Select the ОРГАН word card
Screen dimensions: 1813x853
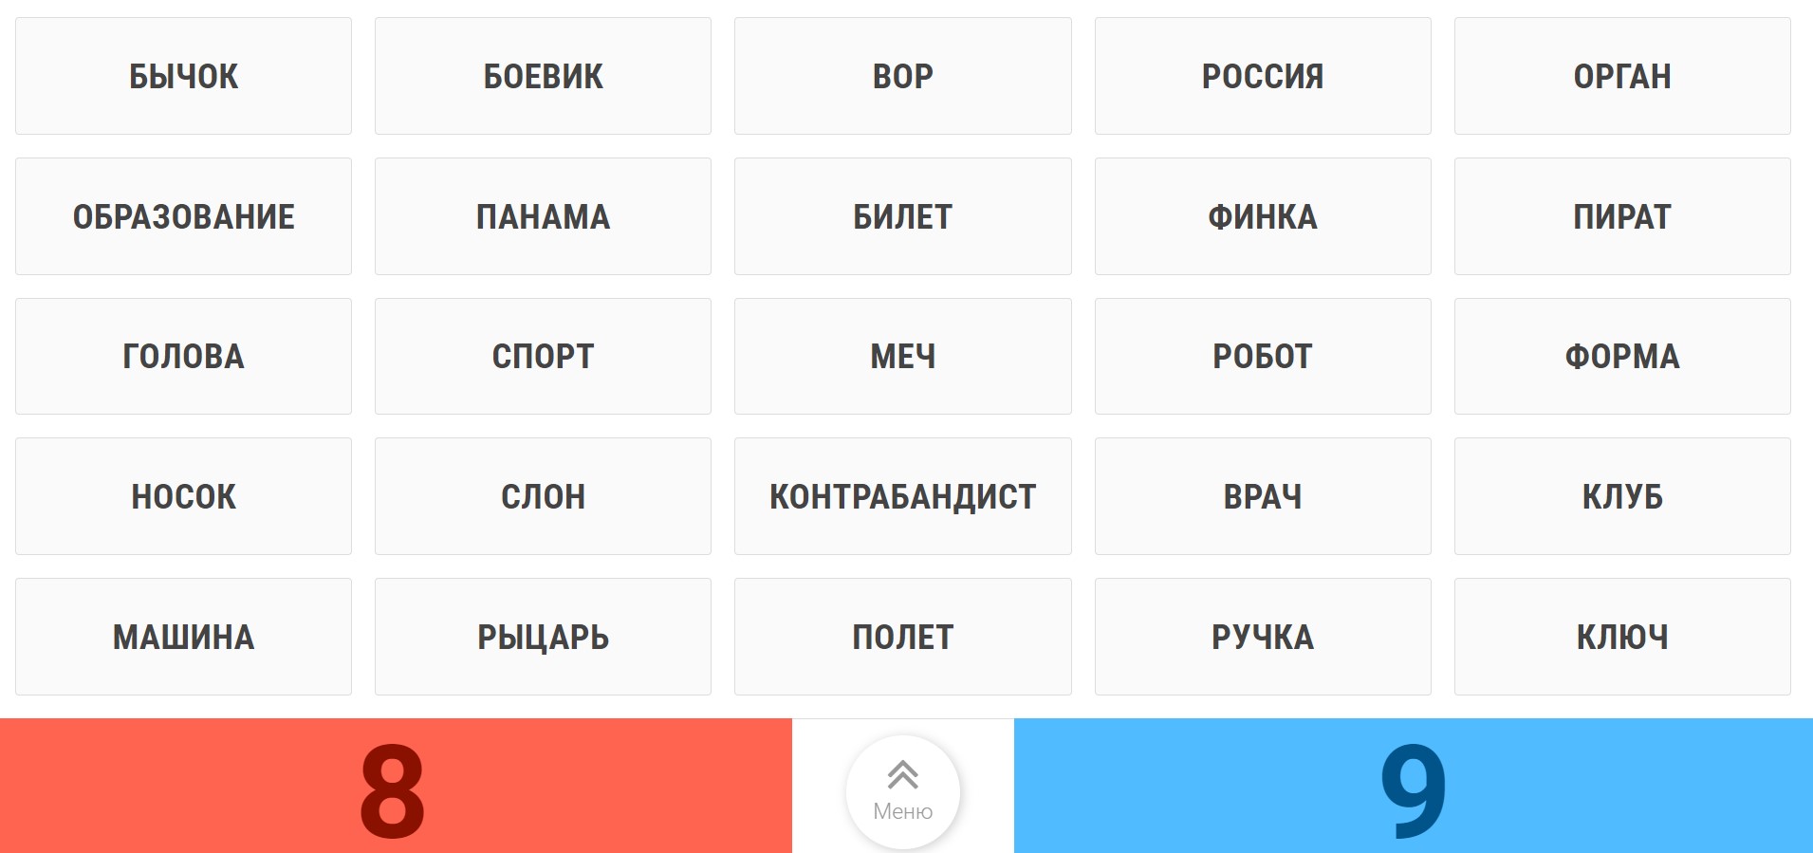point(1622,76)
